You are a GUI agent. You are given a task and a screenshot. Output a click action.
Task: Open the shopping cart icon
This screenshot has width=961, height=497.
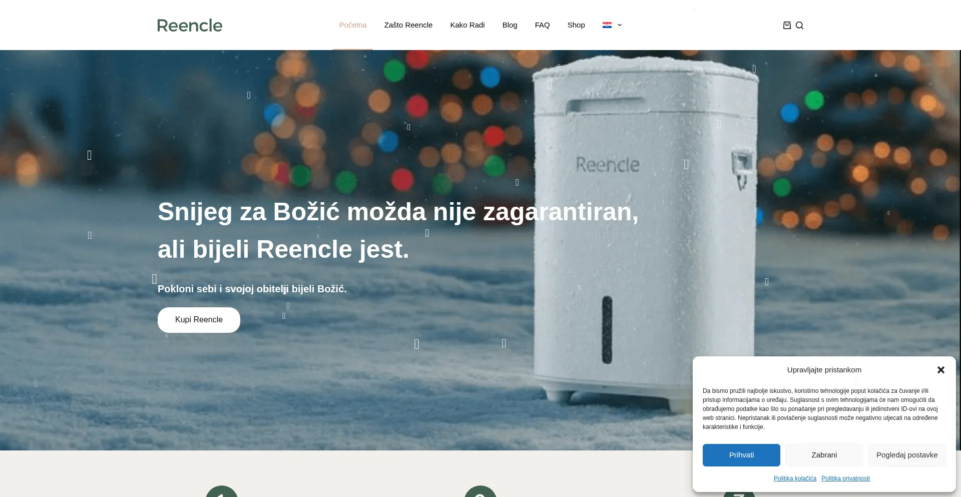787,25
